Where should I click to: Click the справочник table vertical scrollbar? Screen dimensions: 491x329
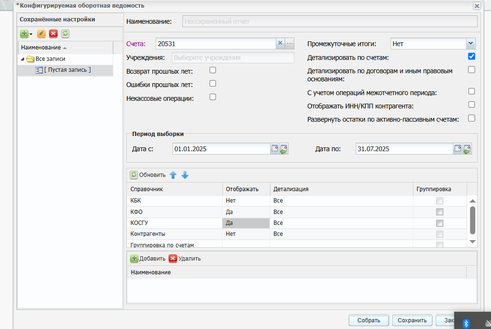click(472, 221)
